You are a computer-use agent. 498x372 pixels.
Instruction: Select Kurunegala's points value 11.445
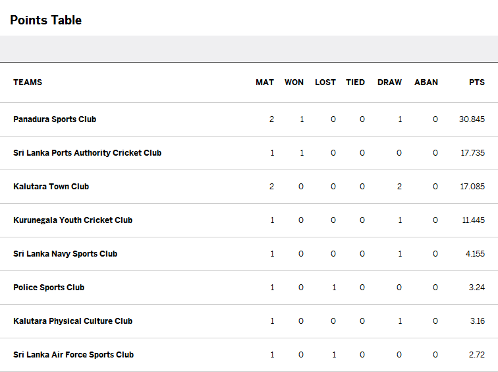pyautogui.click(x=473, y=220)
